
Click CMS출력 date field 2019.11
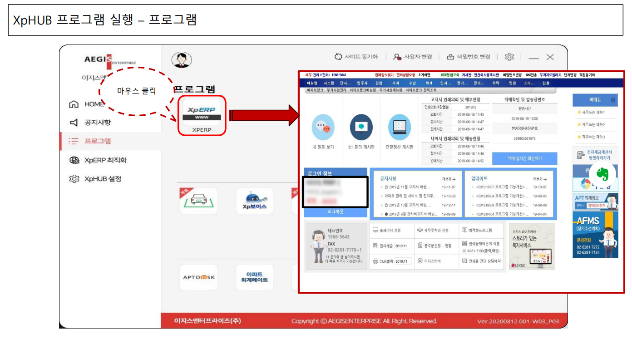[403, 261]
